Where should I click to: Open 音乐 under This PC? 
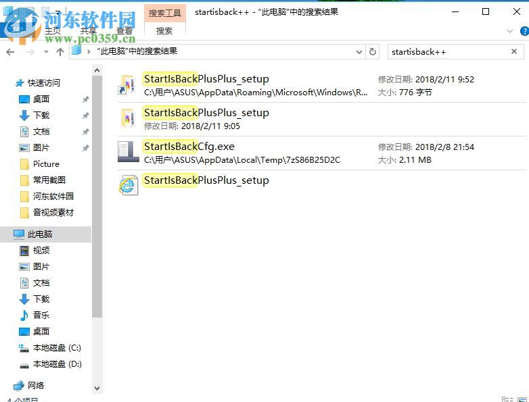coord(41,315)
